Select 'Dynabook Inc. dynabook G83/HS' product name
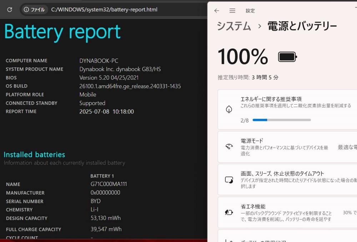Image resolution: width=357 pixels, height=242 pixels. [120, 69]
